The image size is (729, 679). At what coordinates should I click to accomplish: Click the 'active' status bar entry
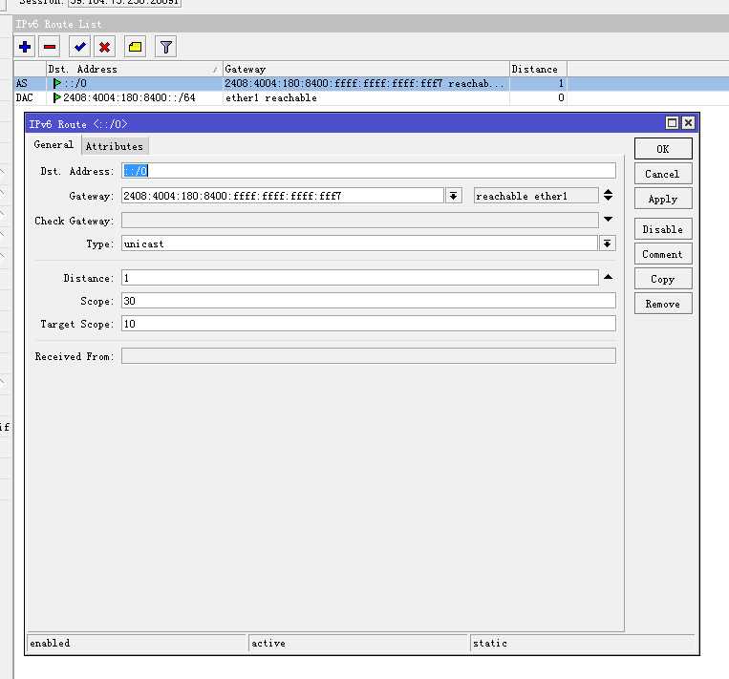click(x=359, y=644)
